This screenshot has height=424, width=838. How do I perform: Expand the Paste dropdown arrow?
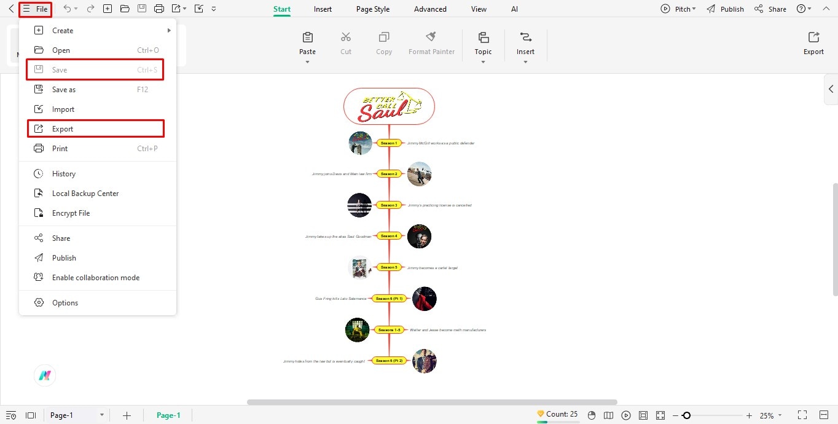click(x=308, y=62)
